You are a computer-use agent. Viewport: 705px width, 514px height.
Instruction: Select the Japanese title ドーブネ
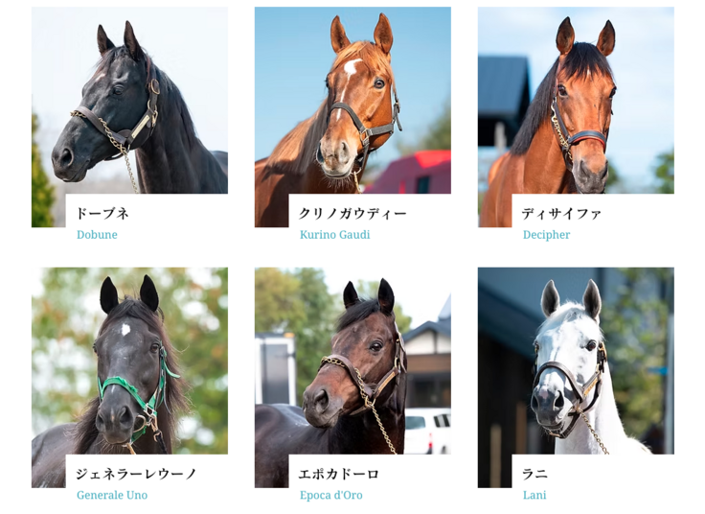click(x=102, y=213)
